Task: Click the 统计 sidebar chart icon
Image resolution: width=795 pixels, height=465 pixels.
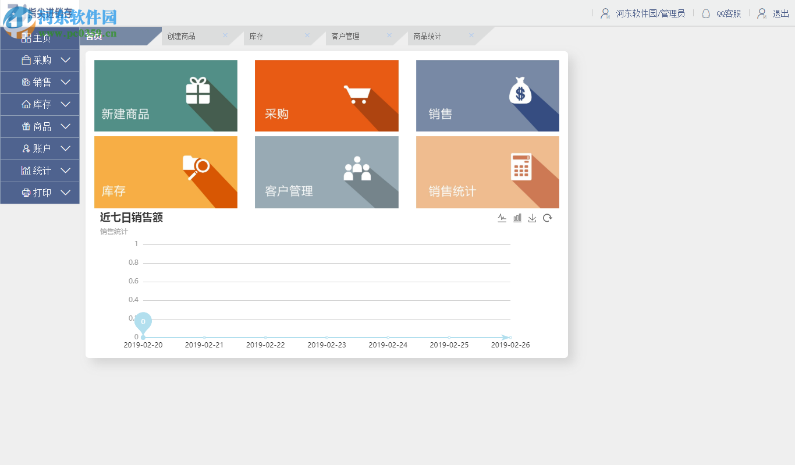Action: tap(26, 171)
